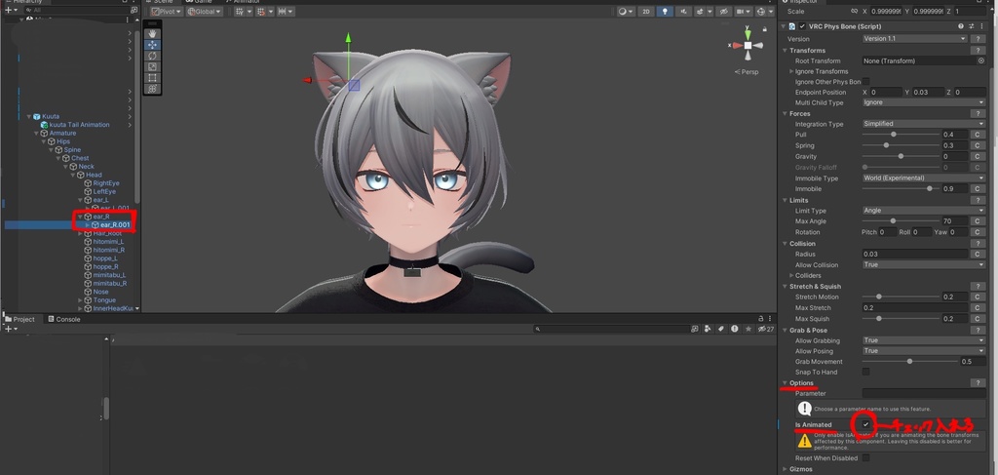This screenshot has width=998, height=475.
Task: Open the snap increment settings icon
Action: tap(284, 12)
